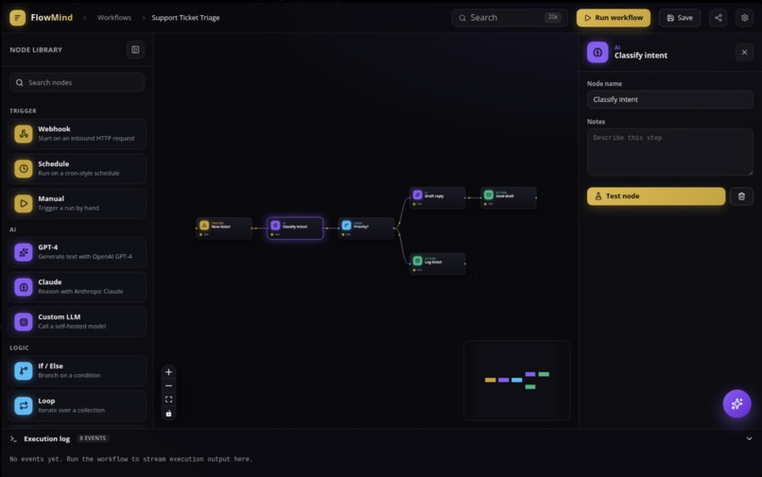
Task: Click the canvas minimap
Action: click(x=516, y=381)
